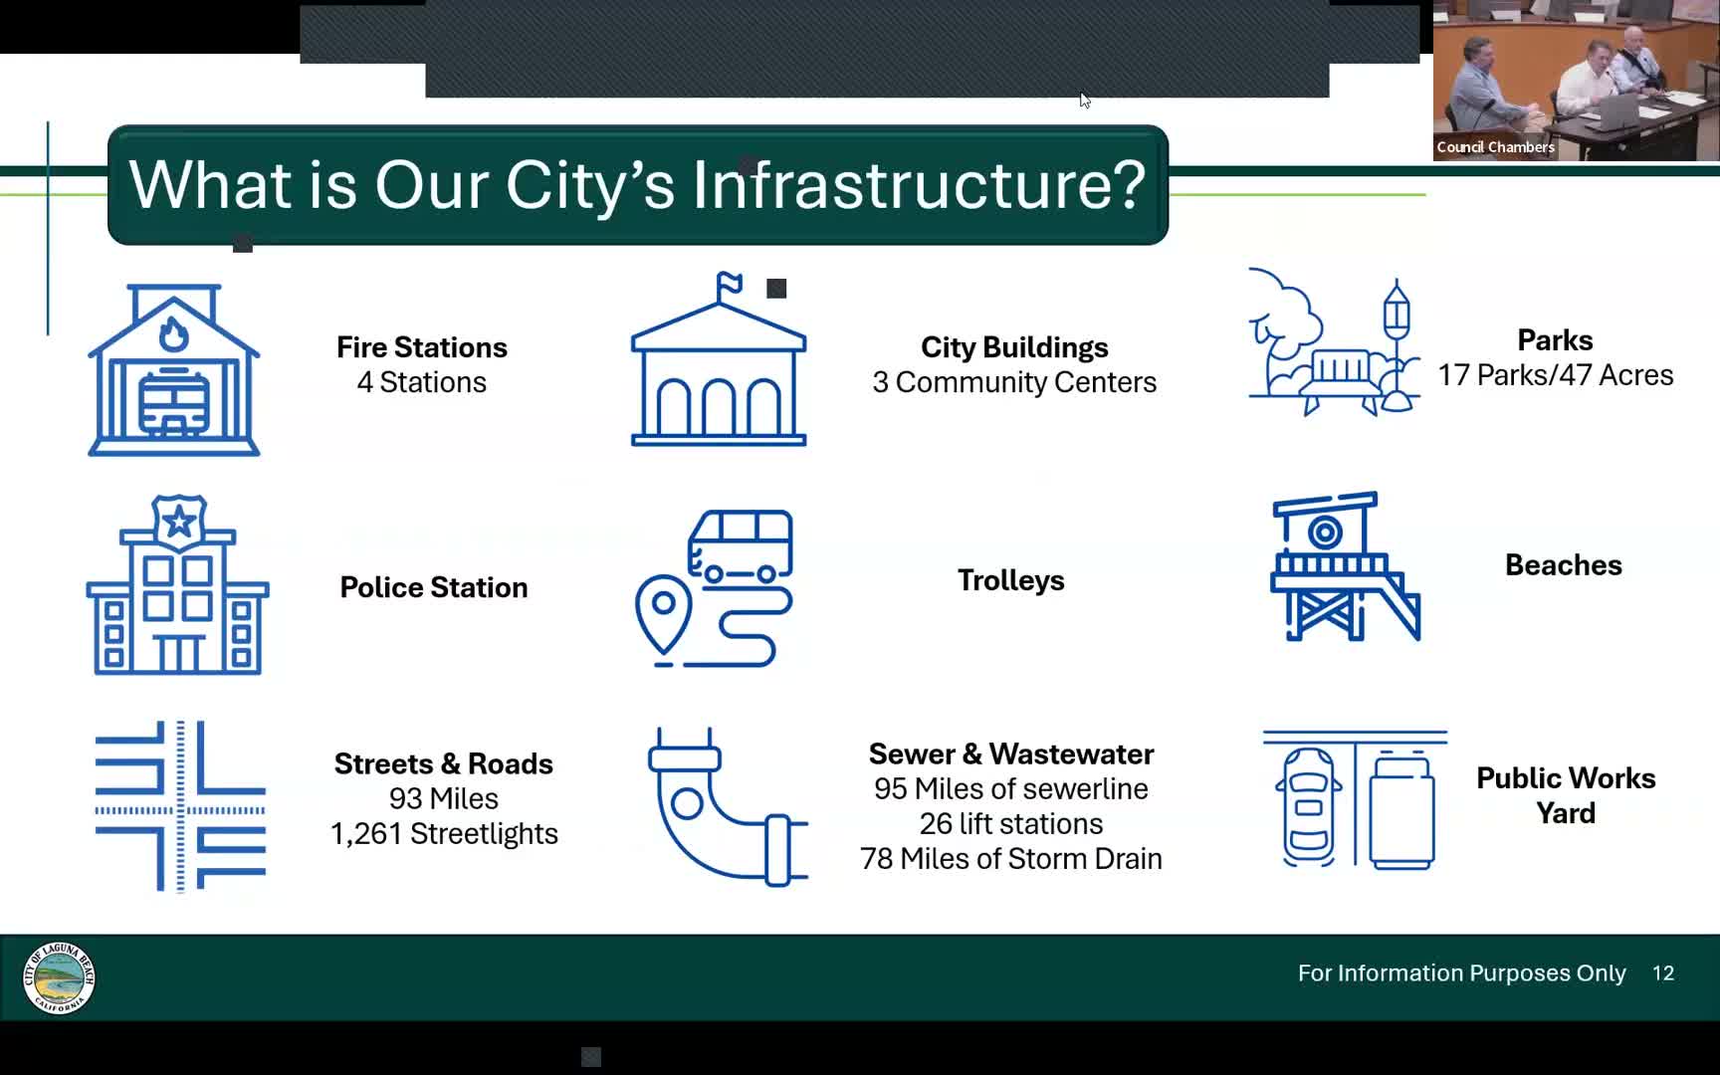The image size is (1720, 1075).
Task: Click the City of Laguna Beach seal
Action: click(x=58, y=977)
